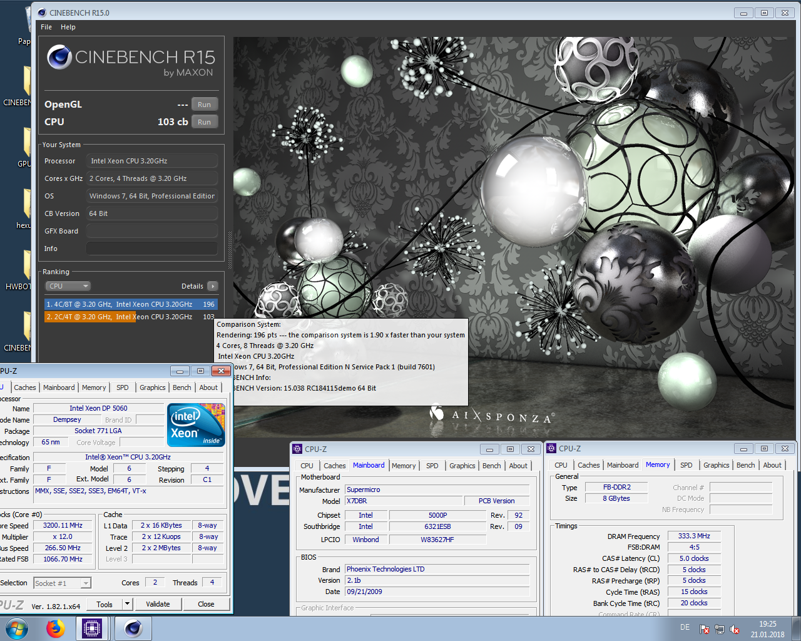
Task: Open the network tray icon
Action: coord(720,629)
